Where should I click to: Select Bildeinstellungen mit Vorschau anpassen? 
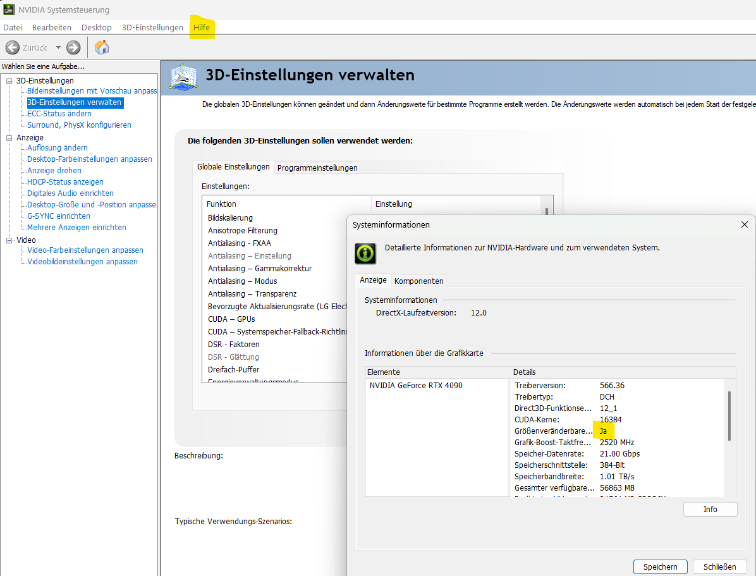pyautogui.click(x=92, y=90)
